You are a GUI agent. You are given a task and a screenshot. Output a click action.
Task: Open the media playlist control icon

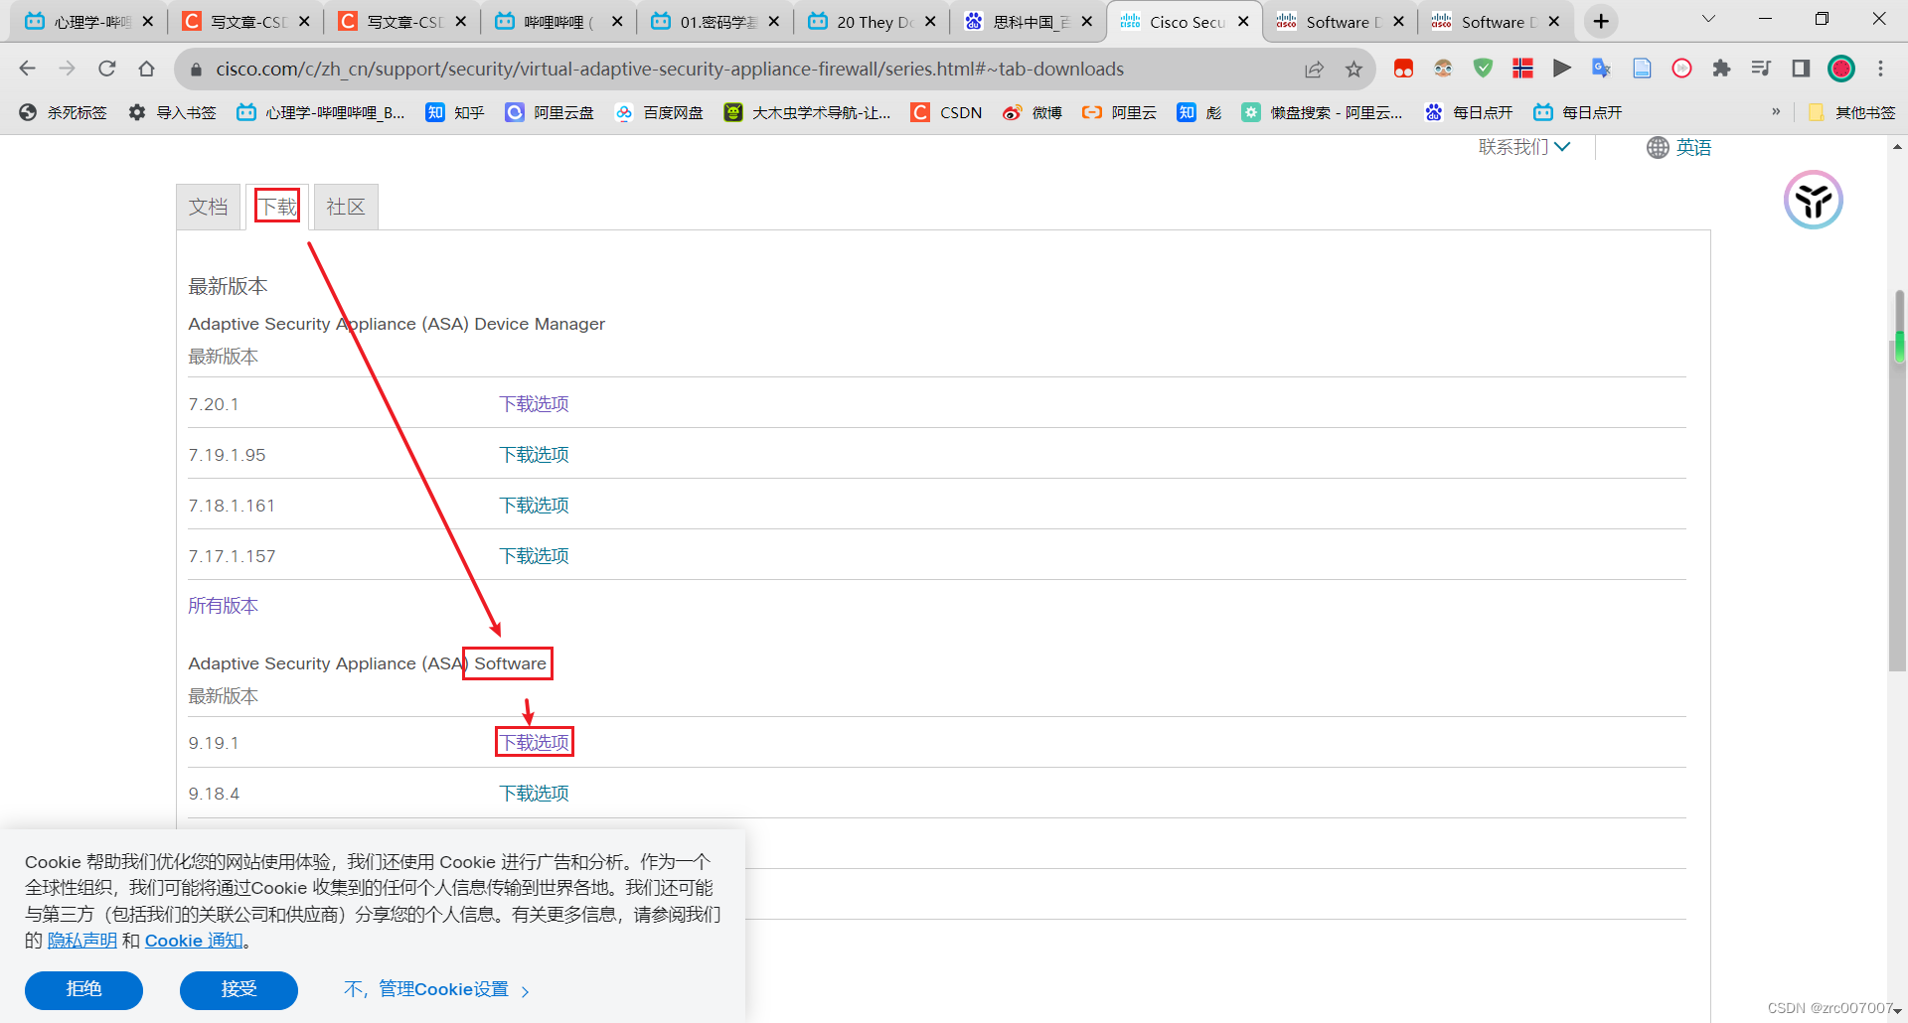(x=1761, y=69)
